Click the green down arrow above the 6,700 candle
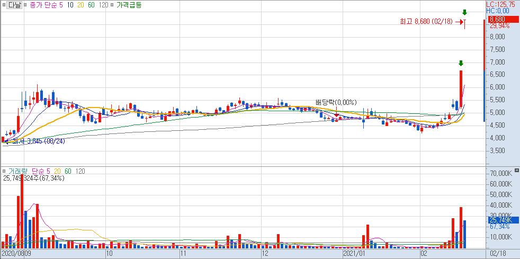520x259 pixels. [x=461, y=63]
